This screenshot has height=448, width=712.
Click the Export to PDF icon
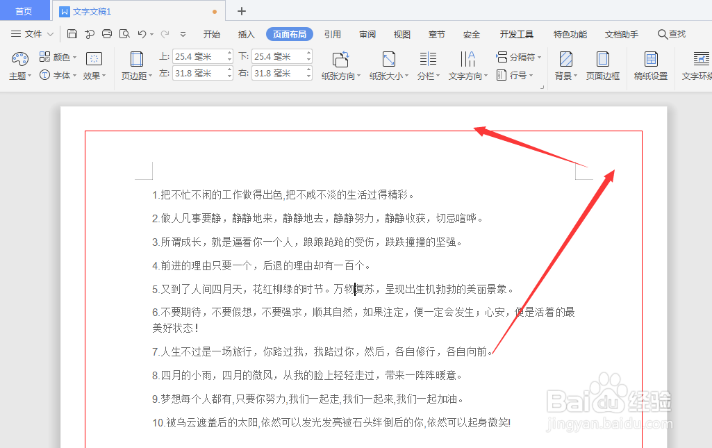click(x=90, y=34)
